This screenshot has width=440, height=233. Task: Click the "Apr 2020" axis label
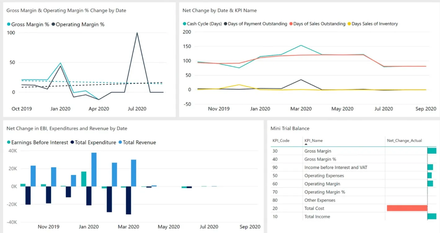99,109
